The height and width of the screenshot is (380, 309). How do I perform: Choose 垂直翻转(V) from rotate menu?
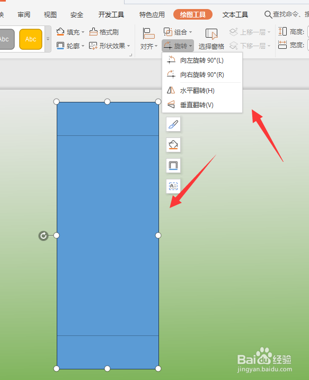pos(202,105)
